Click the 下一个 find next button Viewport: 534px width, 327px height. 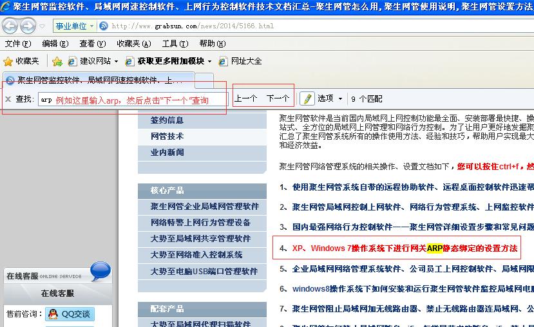point(278,98)
